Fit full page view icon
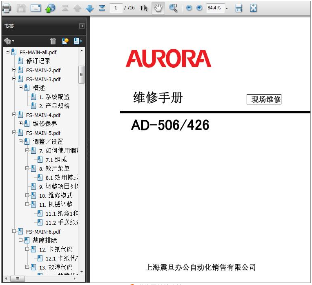The image size is (312, 285). [x=253, y=8]
